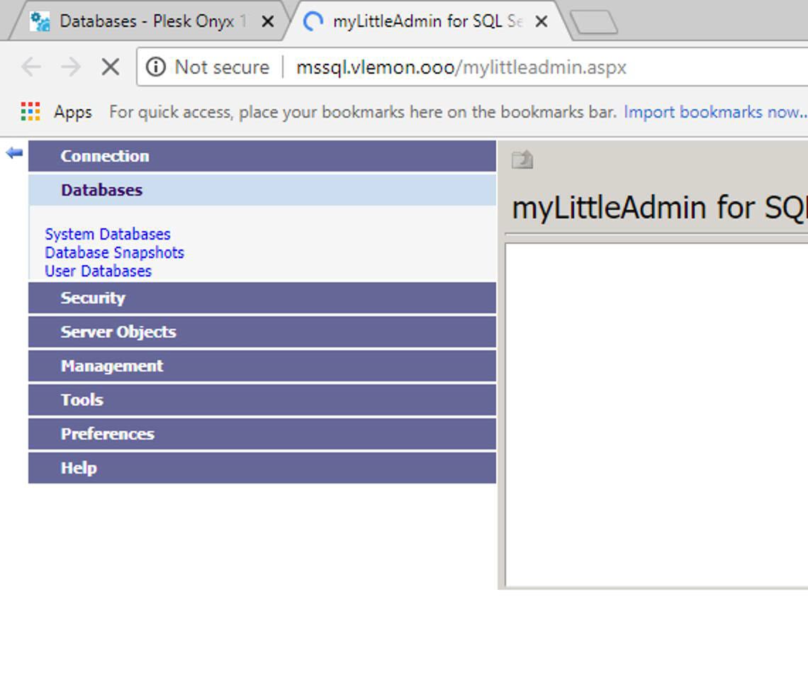Click the export icon above page title
808x682 pixels.
(x=522, y=160)
